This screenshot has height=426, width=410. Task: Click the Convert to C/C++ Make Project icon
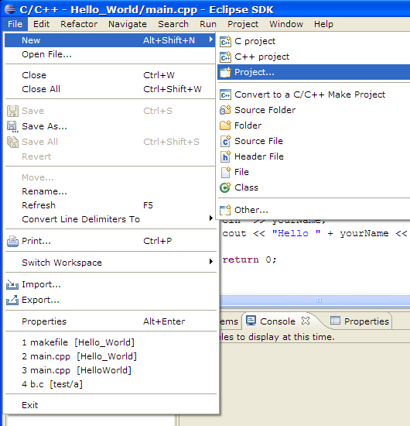click(x=225, y=94)
